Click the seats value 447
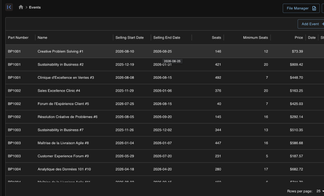Image resolution: width=324 pixels, height=196 pixels. point(218,143)
